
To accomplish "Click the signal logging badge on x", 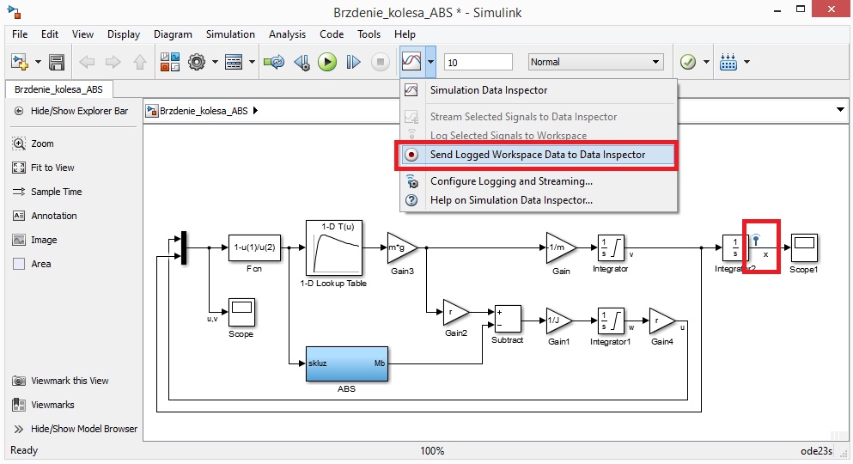I will coord(756,240).
